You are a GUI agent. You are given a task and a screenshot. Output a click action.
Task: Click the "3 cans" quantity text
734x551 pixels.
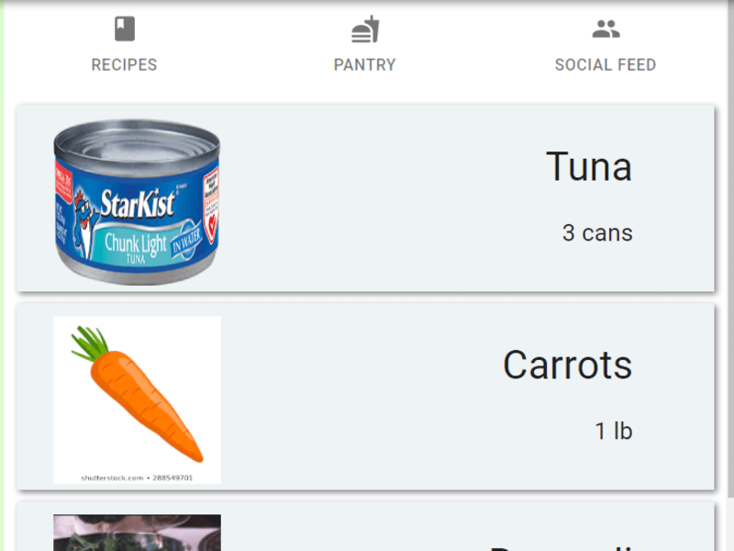pyautogui.click(x=597, y=233)
